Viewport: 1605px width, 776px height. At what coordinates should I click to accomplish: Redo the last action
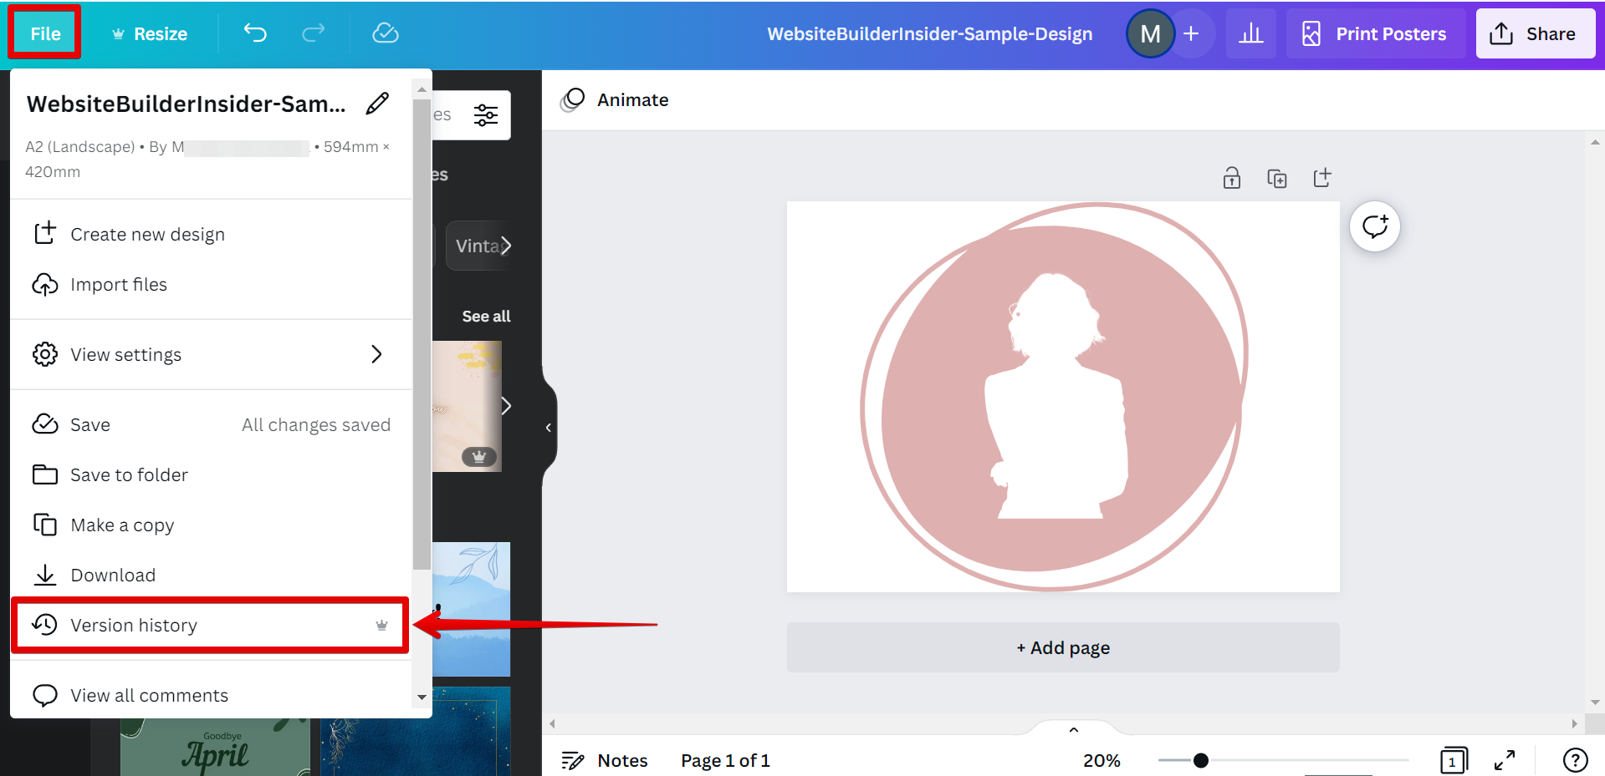click(x=313, y=33)
